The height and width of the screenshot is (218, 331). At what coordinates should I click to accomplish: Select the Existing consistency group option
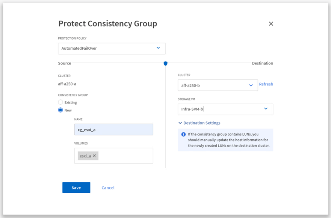click(60, 102)
